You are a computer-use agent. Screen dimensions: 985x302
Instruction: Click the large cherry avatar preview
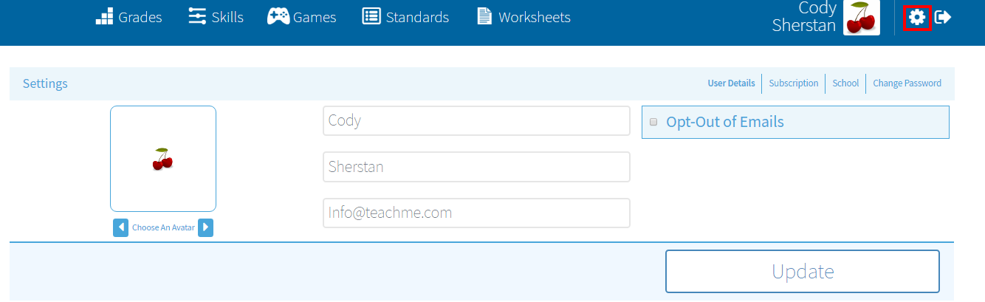click(x=163, y=159)
